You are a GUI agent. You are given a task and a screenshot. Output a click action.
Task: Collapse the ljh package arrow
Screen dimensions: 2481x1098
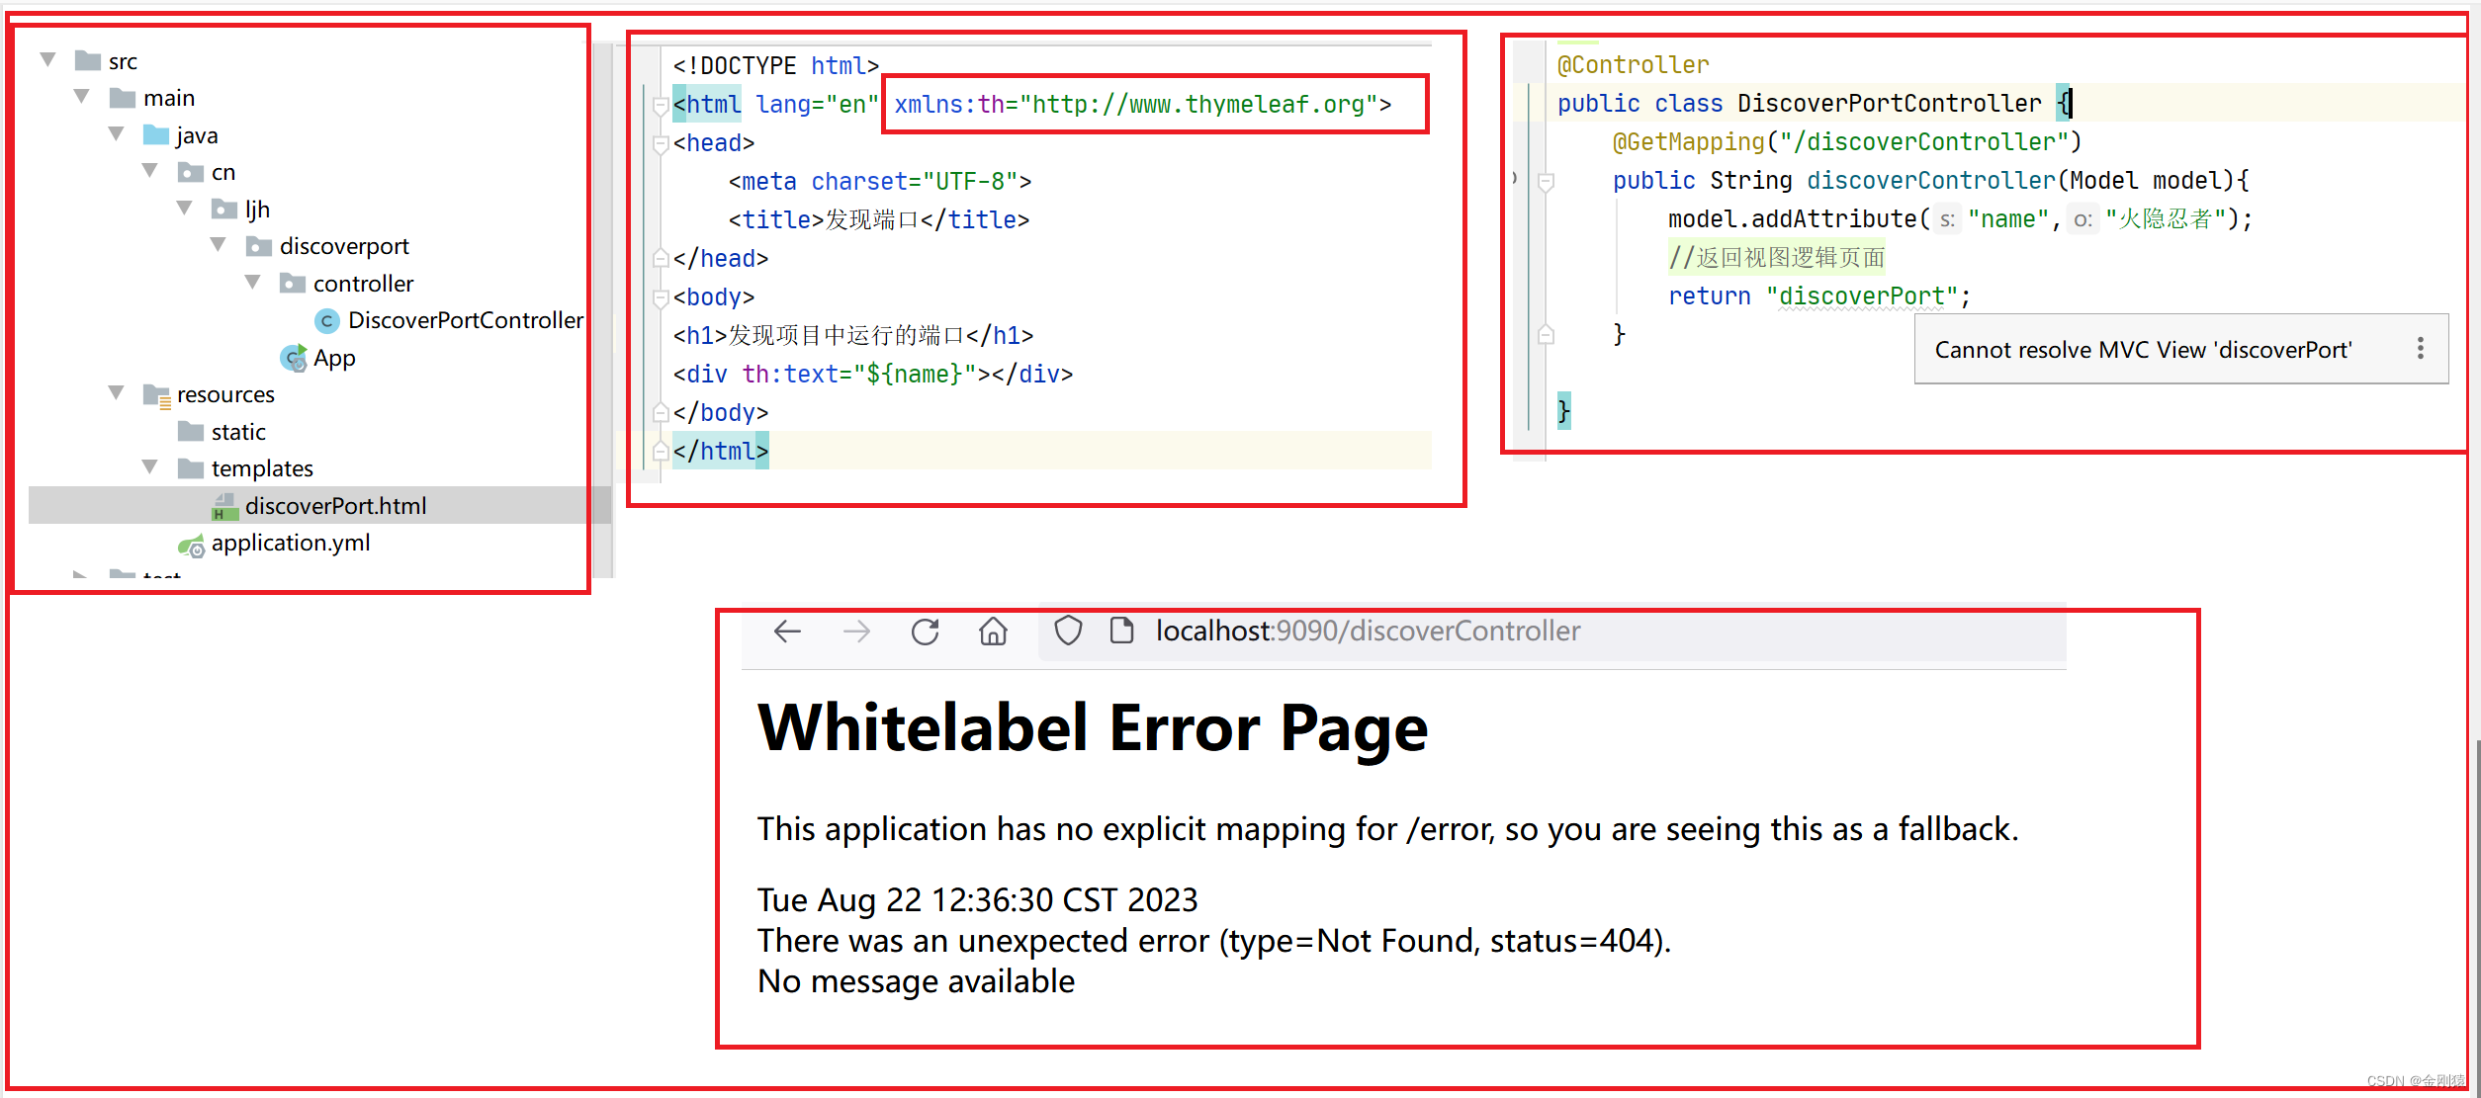184,209
